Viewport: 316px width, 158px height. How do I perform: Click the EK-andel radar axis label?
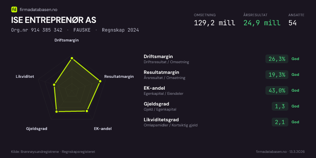[x=103, y=129]
